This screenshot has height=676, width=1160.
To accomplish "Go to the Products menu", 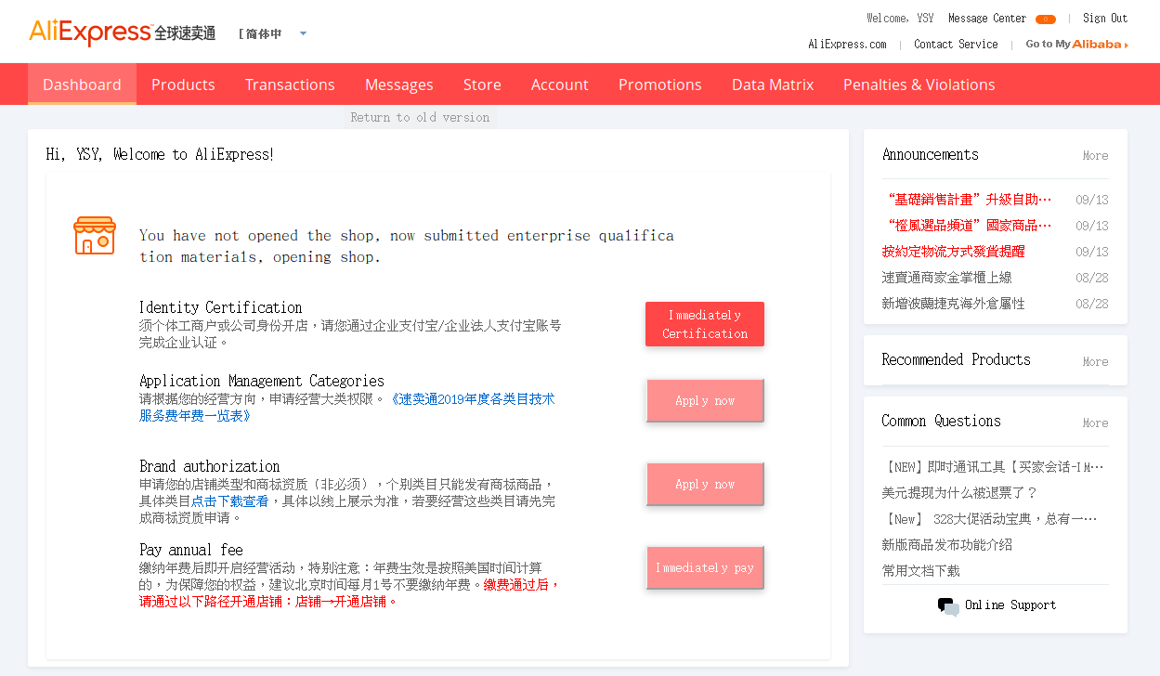I will [x=183, y=84].
